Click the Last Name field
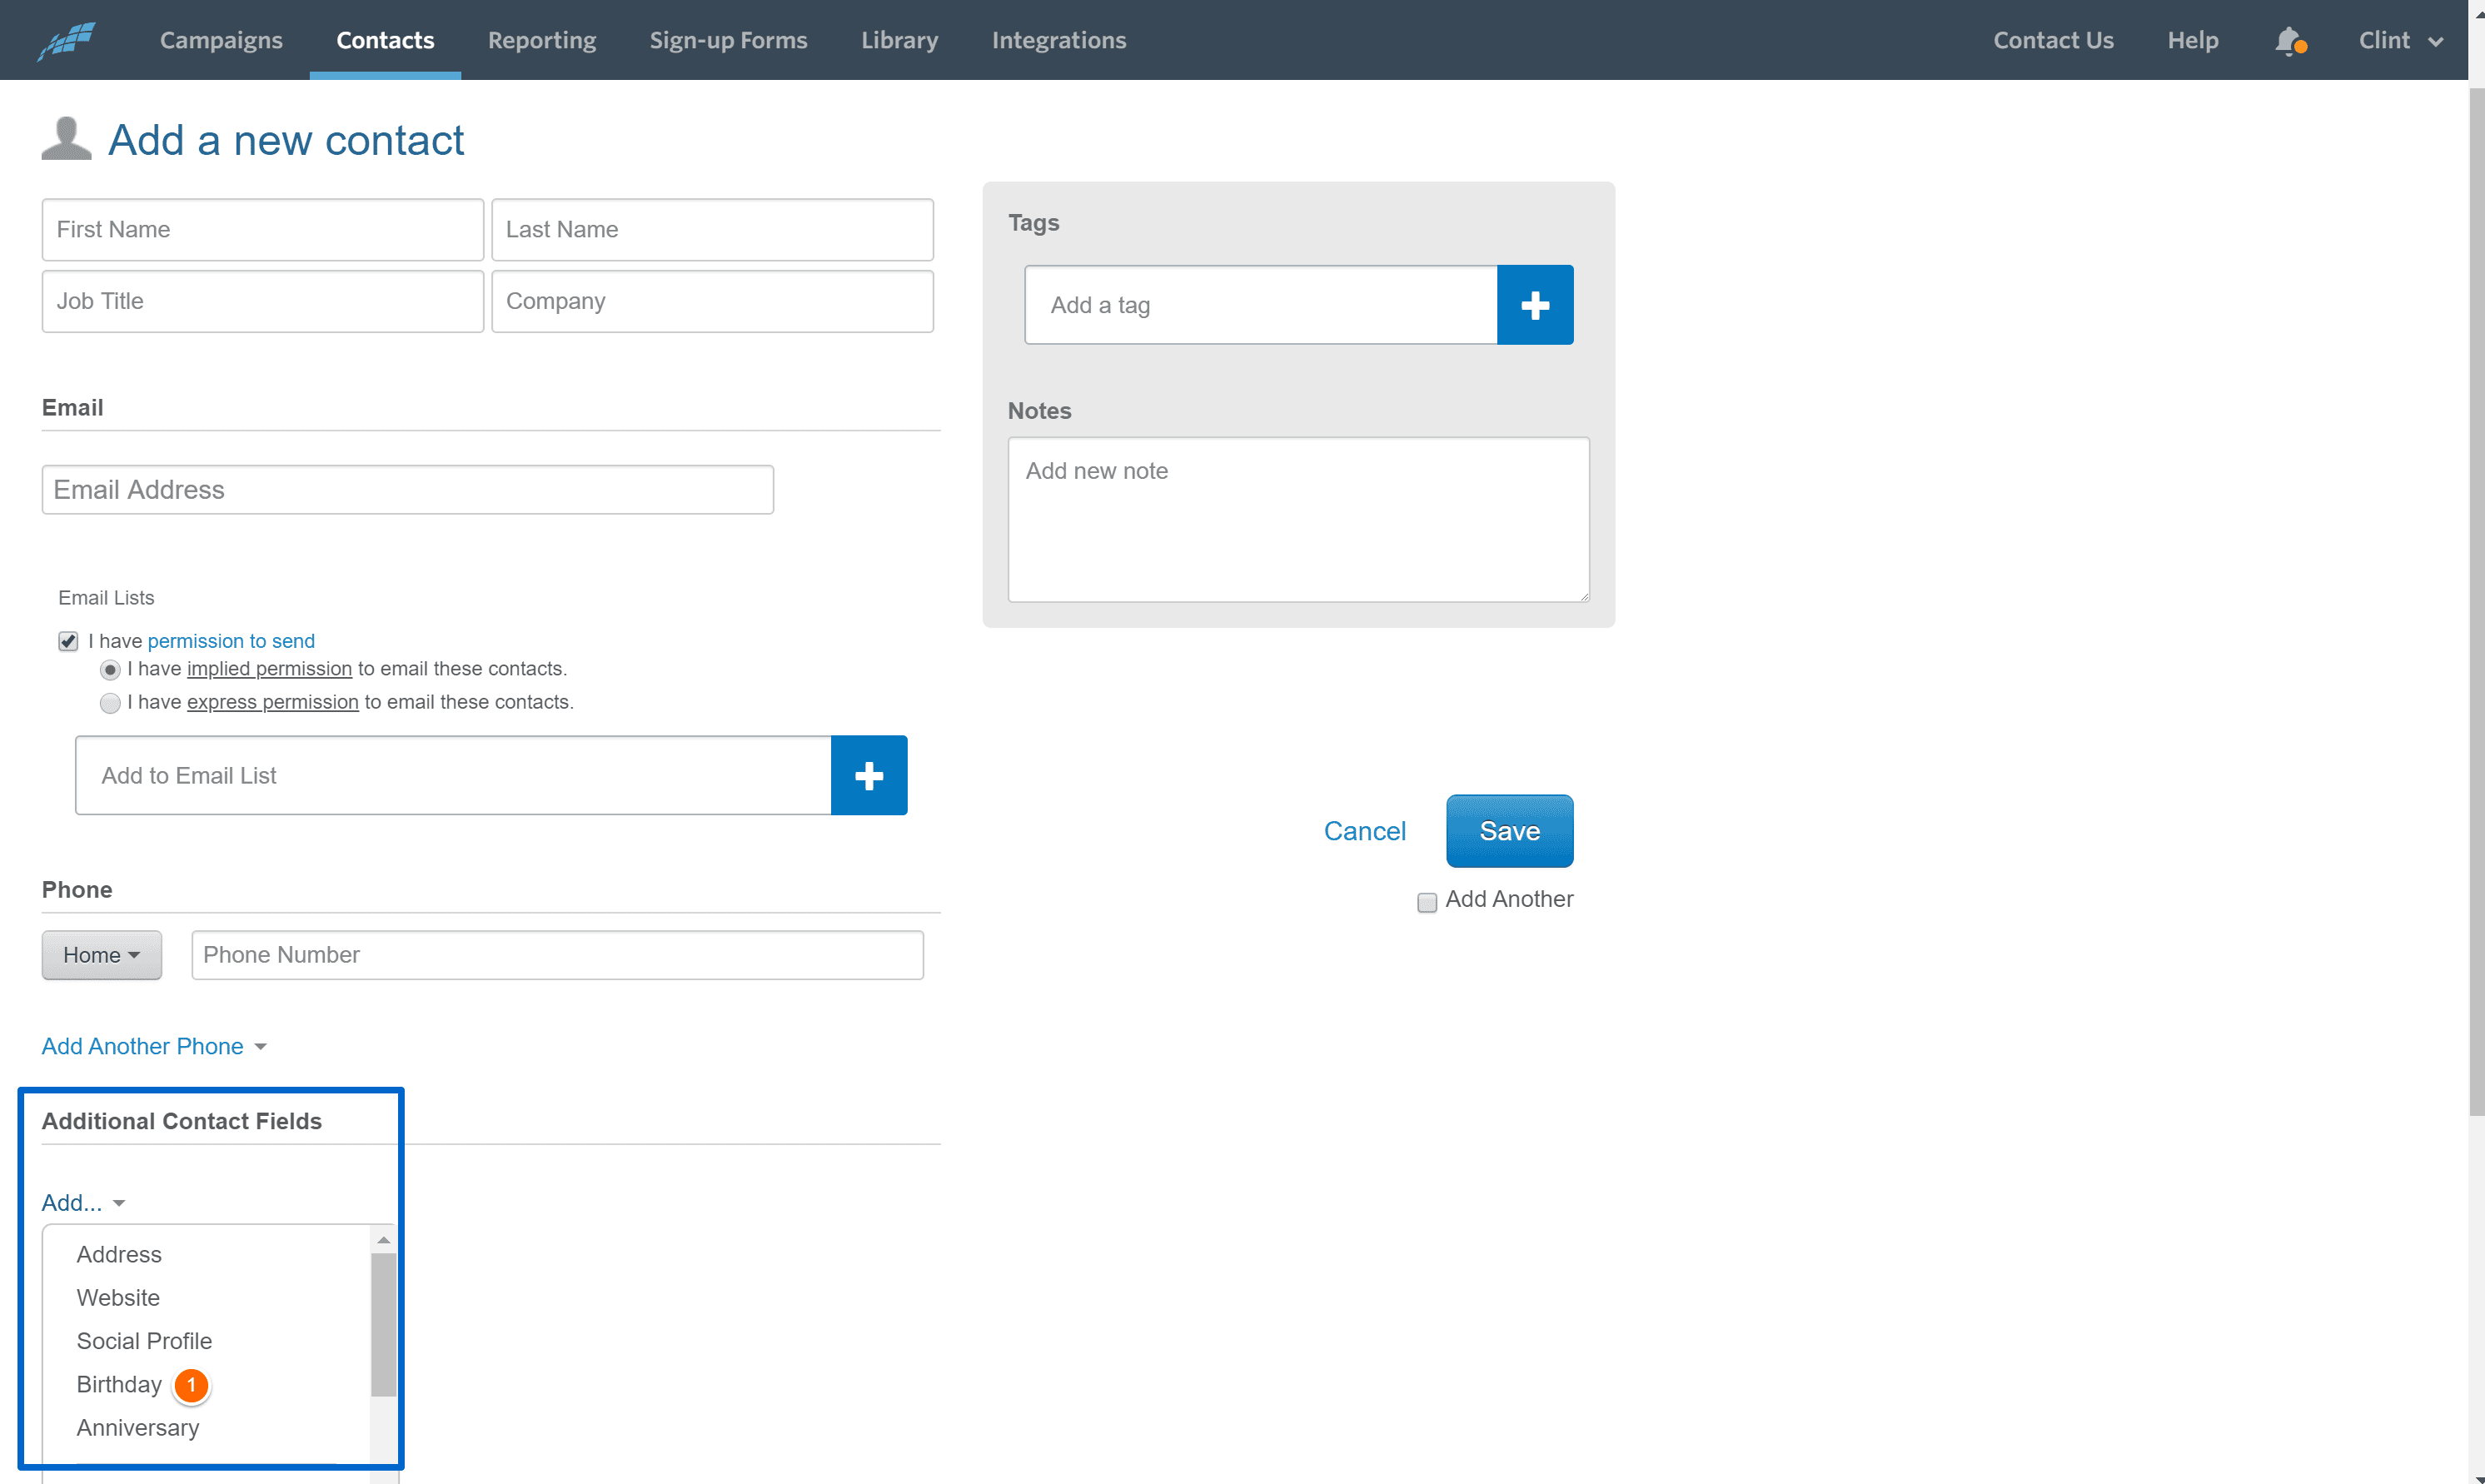 (712, 230)
